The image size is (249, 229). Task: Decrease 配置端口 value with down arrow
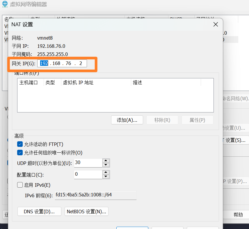coord(106,177)
